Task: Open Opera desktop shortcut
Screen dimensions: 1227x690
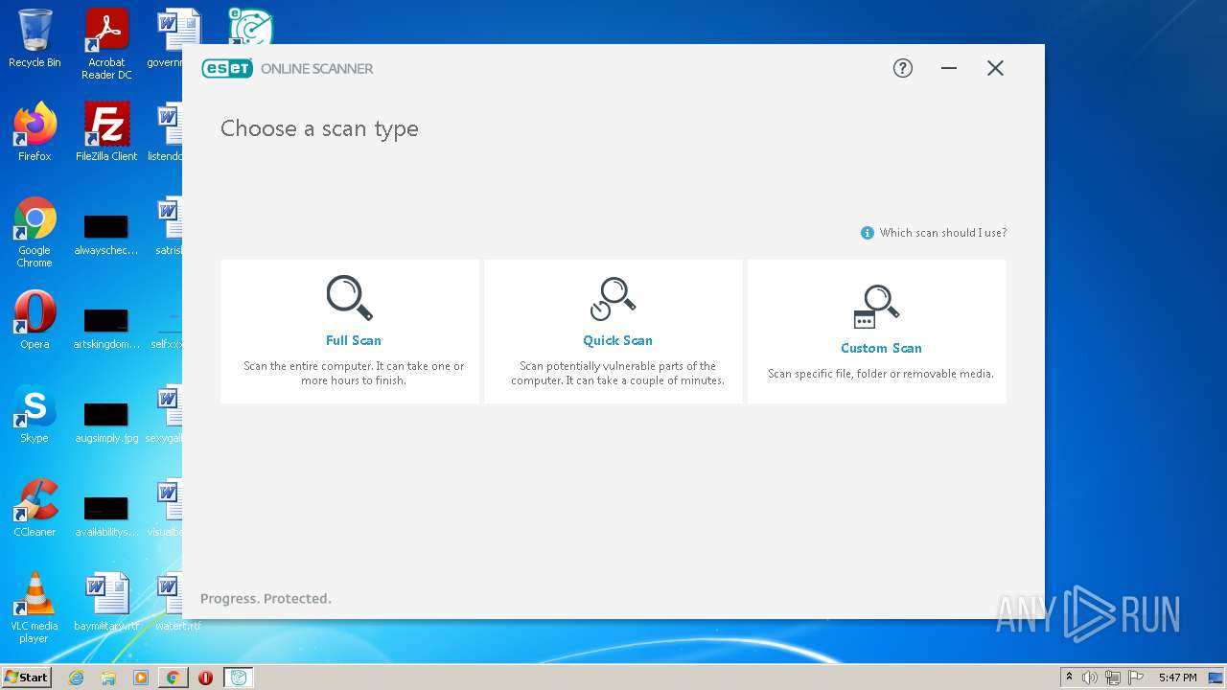Action: [x=35, y=320]
